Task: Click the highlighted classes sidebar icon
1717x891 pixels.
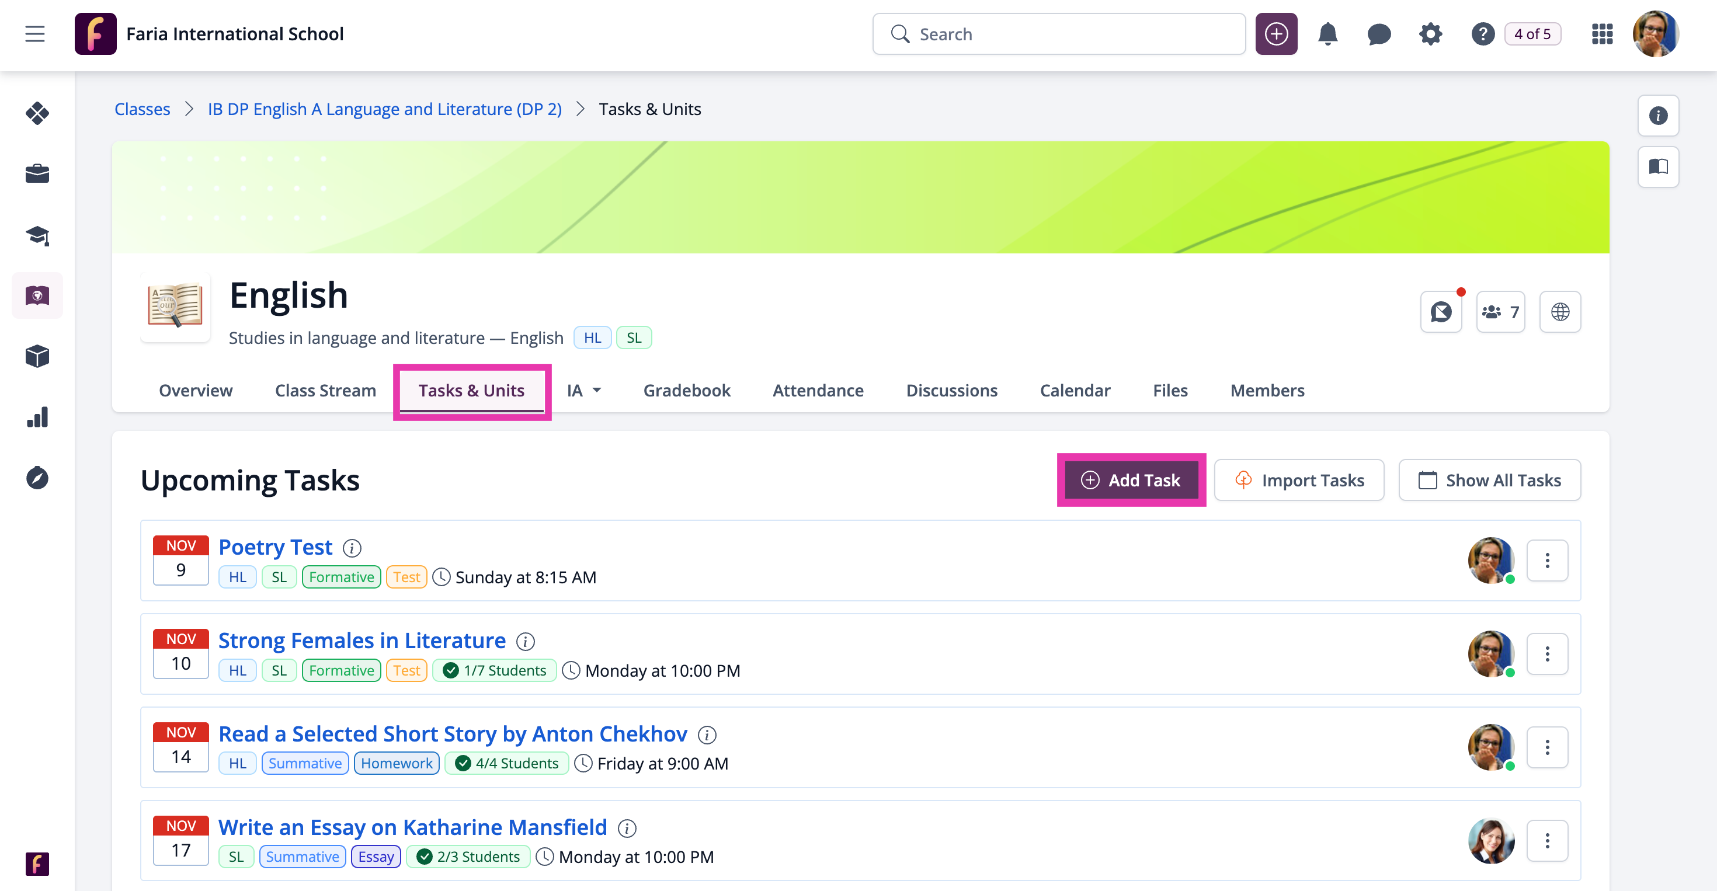Action: [37, 295]
